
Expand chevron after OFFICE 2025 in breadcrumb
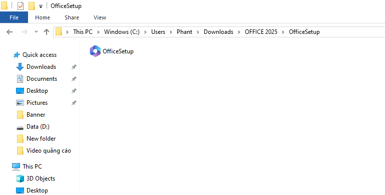tap(283, 32)
